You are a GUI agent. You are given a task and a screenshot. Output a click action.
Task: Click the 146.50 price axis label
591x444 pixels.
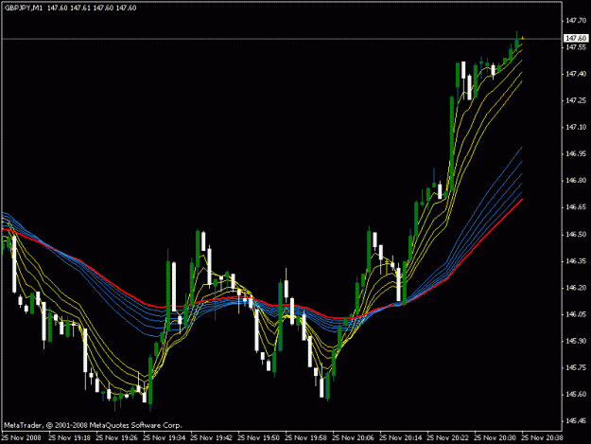point(576,234)
